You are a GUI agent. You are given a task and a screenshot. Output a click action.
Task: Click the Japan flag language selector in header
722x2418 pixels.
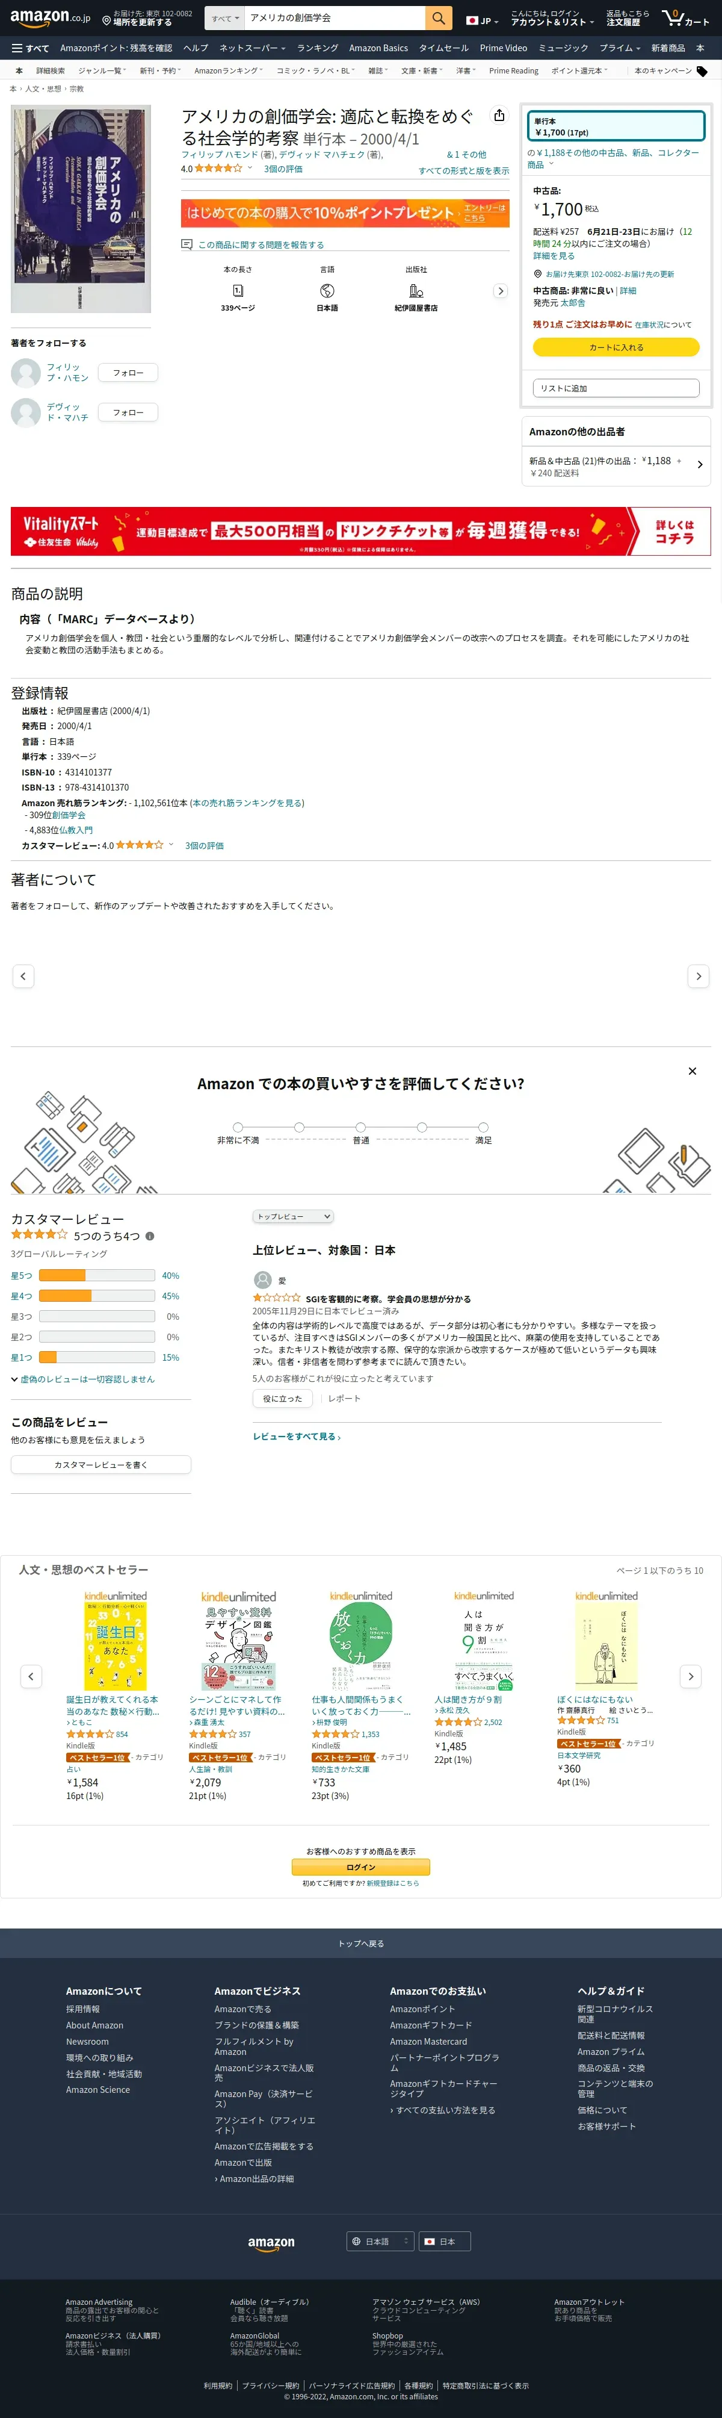pyautogui.click(x=482, y=20)
